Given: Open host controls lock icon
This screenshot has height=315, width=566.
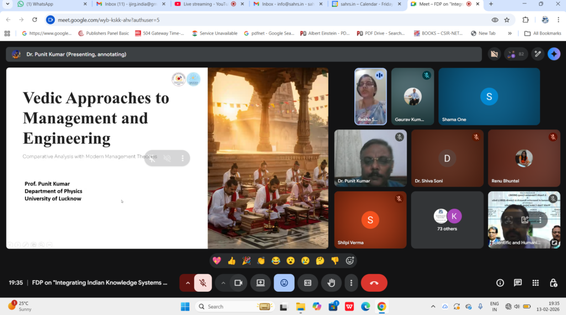Looking at the screenshot, I should (x=553, y=283).
